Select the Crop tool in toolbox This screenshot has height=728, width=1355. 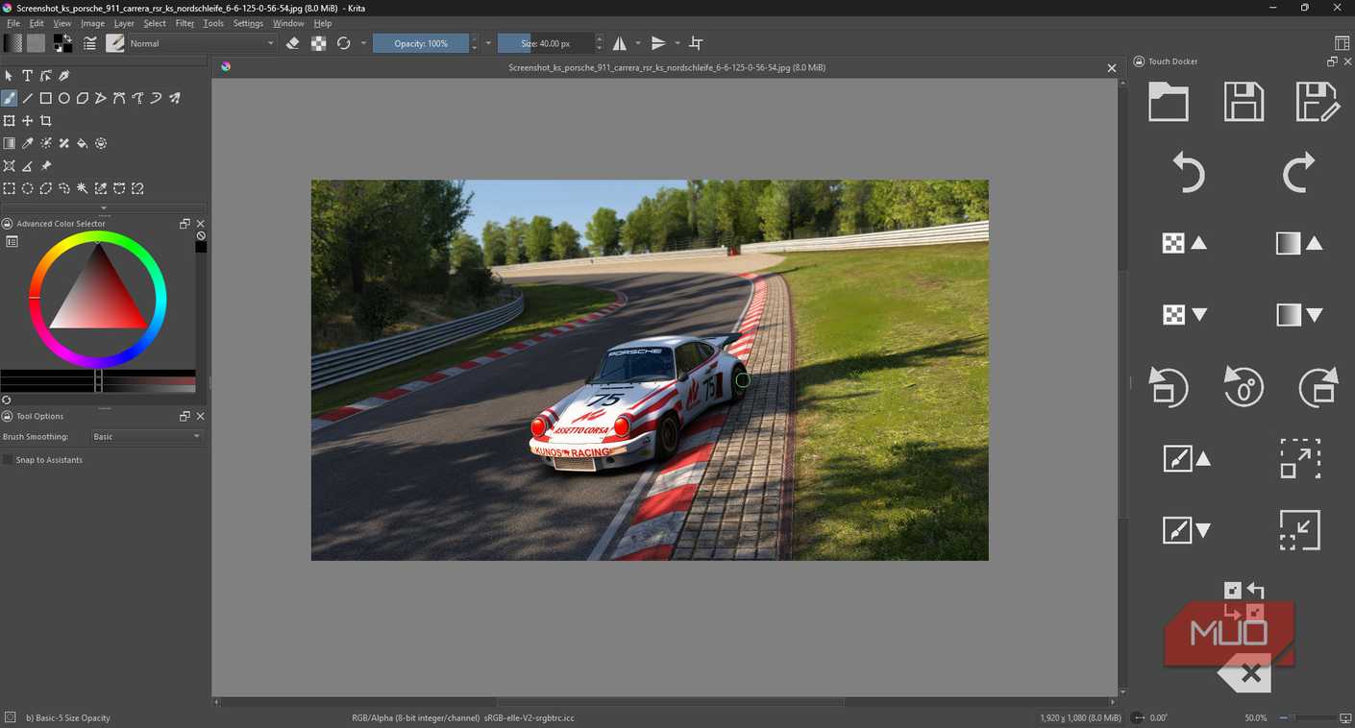[45, 121]
